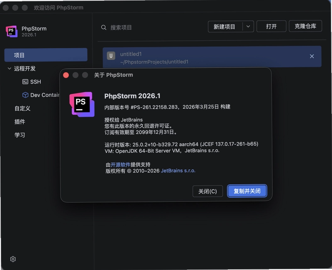Click the 2026.1 version label in the sidebar
The width and height of the screenshot is (332, 270).
coord(29,35)
